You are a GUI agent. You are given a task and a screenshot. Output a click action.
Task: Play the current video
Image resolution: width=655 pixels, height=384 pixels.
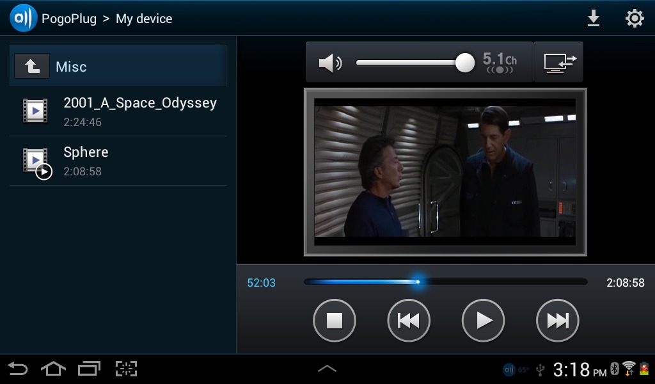coord(483,321)
